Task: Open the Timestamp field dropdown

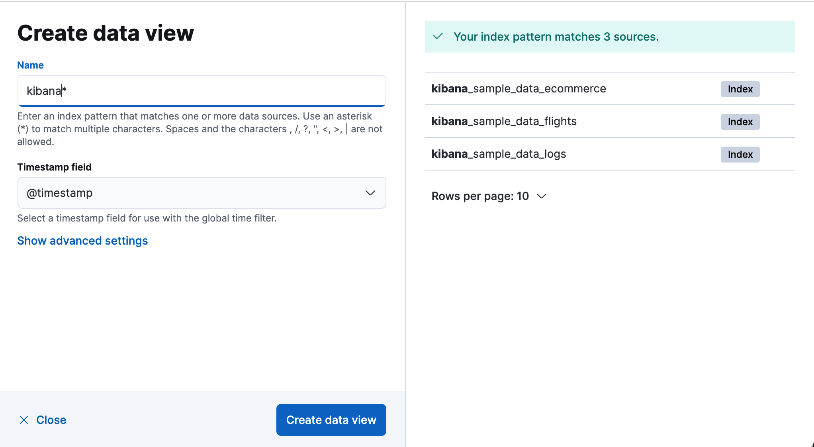Action: 202,193
